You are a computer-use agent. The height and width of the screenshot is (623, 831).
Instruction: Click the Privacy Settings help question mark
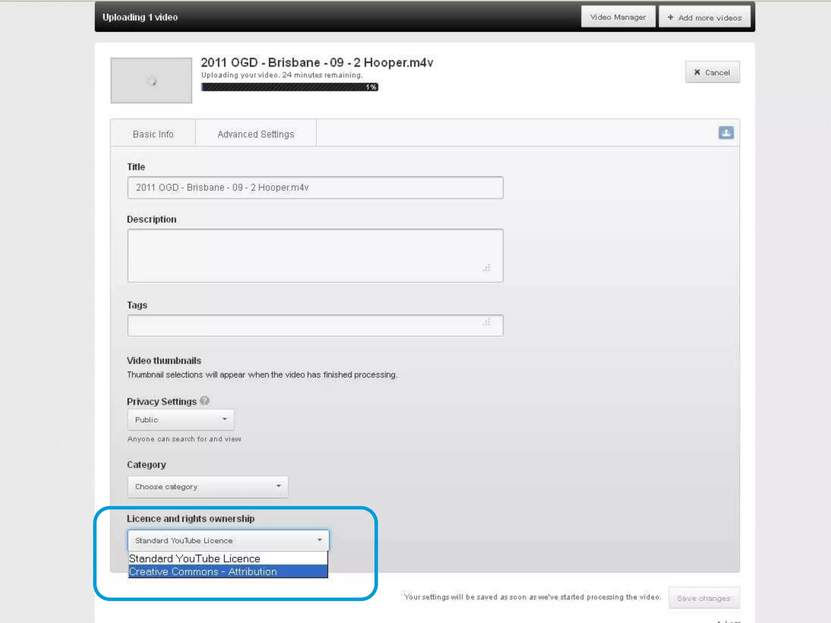click(x=205, y=401)
